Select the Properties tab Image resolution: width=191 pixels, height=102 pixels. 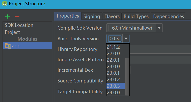point(68,16)
